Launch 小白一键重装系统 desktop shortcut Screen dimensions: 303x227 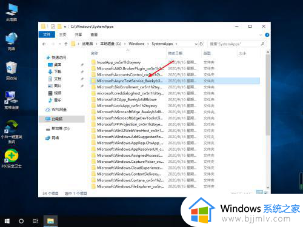click(12, 131)
